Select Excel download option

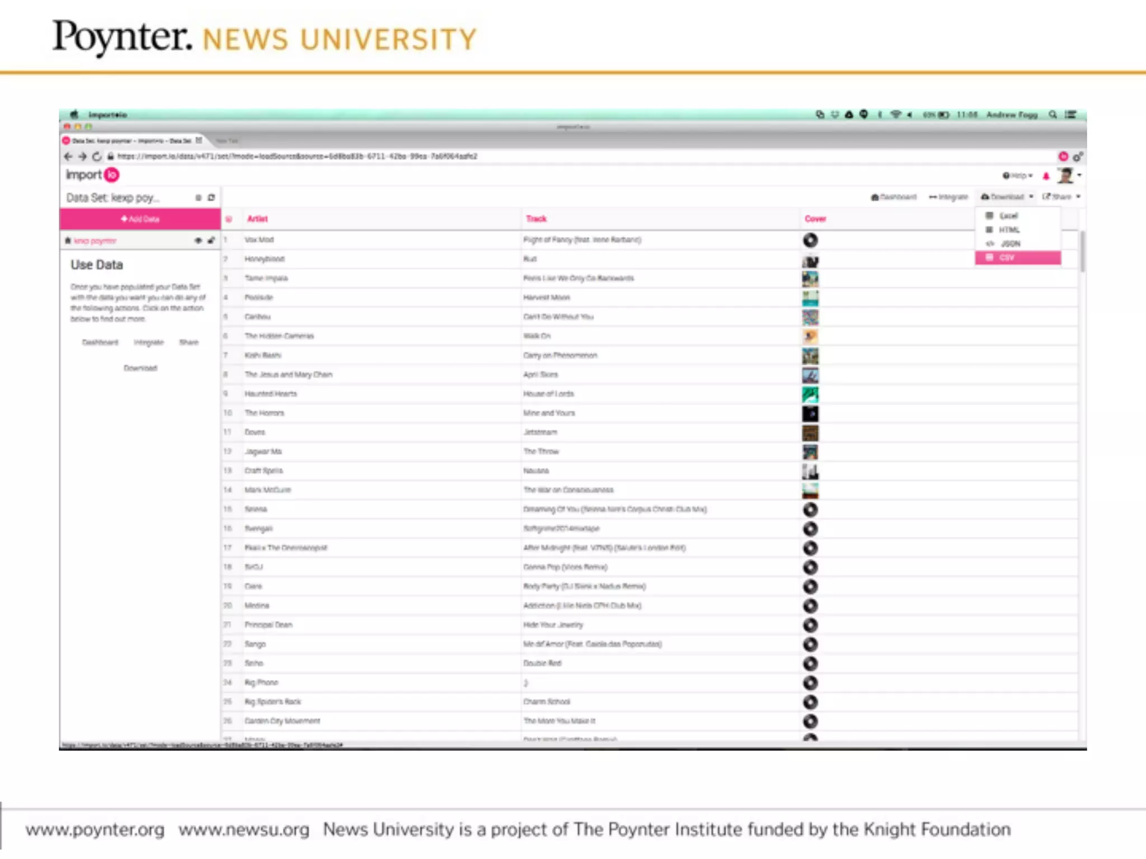[x=1008, y=216]
